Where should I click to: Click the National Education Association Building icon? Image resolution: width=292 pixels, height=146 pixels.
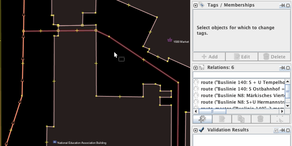point(55,142)
